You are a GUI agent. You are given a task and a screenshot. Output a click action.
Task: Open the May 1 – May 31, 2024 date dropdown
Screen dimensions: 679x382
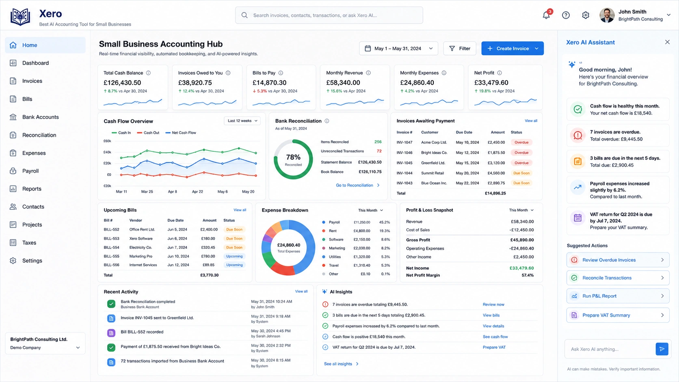(398, 48)
